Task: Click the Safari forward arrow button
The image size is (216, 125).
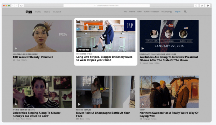Action: pos(16,5)
